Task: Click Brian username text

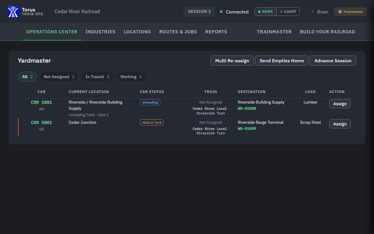Action: 323,12
